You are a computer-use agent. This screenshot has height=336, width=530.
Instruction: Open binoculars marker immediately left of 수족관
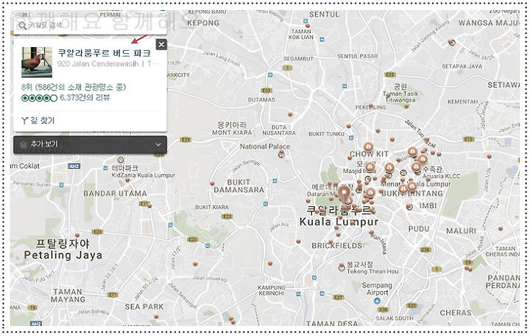point(416,167)
